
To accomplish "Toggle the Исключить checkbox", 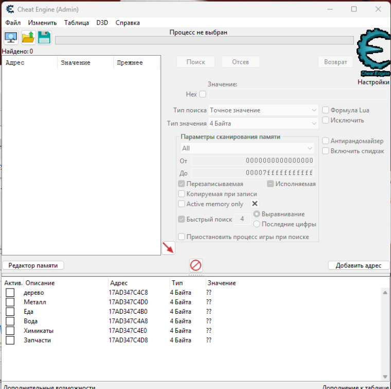I will coord(325,120).
